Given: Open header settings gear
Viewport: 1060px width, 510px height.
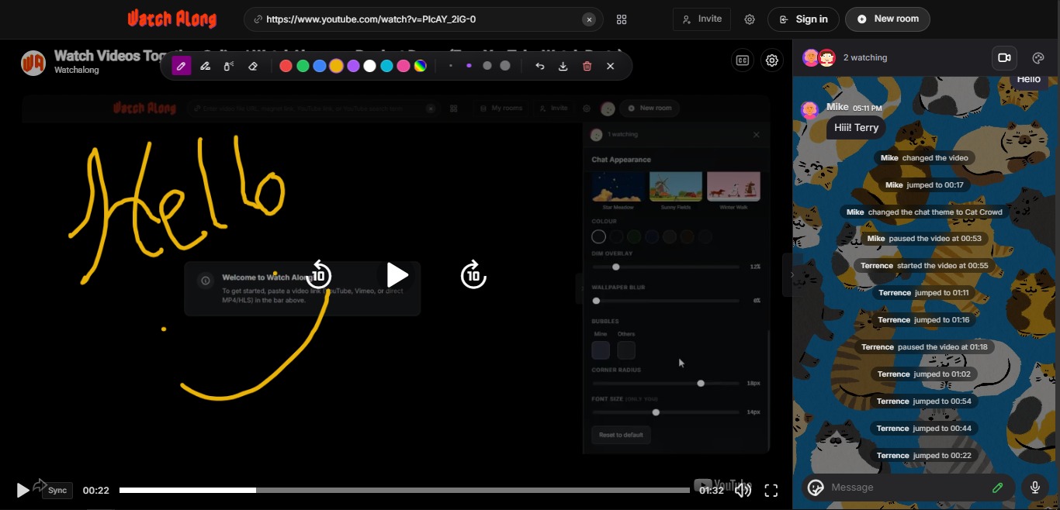Looking at the screenshot, I should point(750,19).
